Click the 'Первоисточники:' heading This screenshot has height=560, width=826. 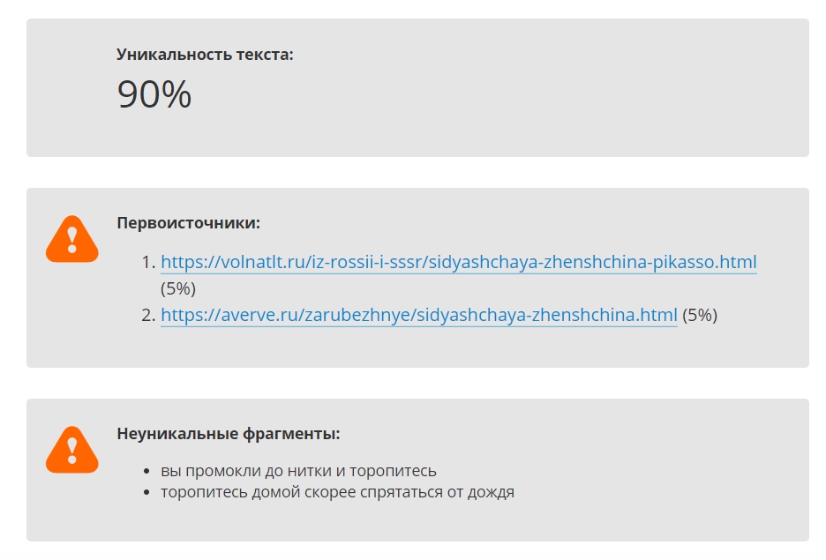click(189, 222)
